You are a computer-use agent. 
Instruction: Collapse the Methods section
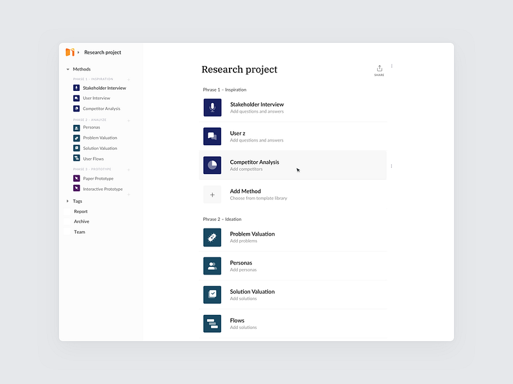[68, 69]
